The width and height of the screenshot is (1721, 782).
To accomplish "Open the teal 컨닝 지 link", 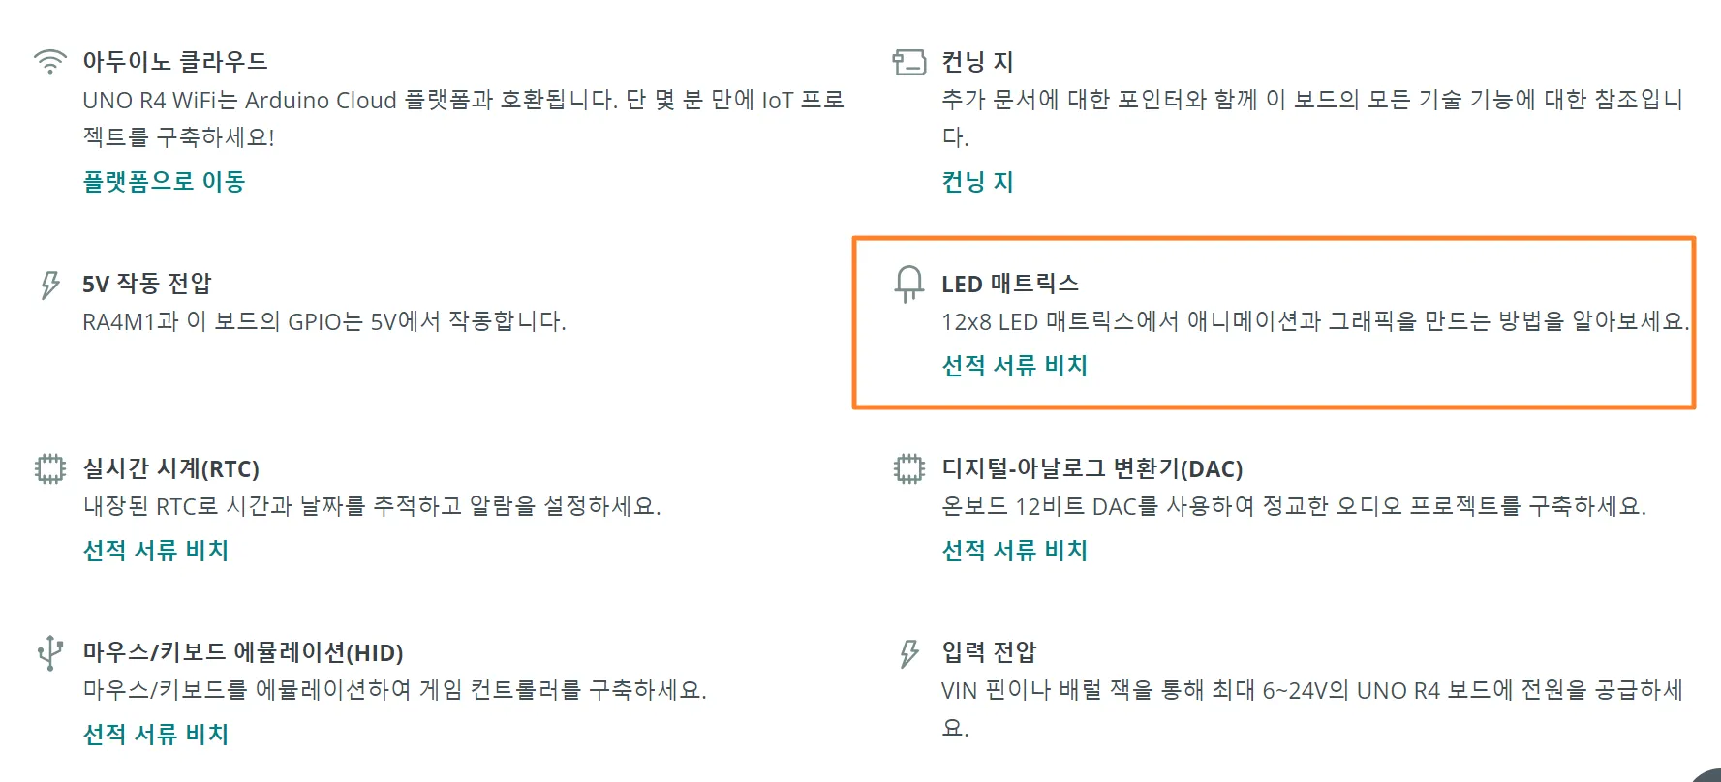I will tap(977, 182).
